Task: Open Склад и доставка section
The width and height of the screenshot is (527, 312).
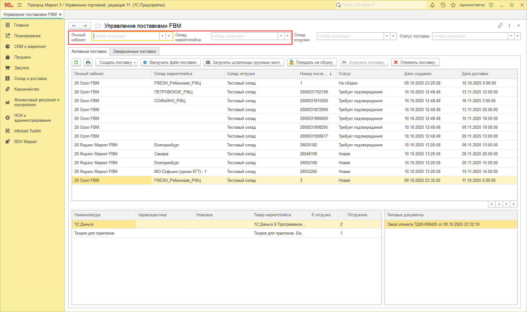Action: 30,78
